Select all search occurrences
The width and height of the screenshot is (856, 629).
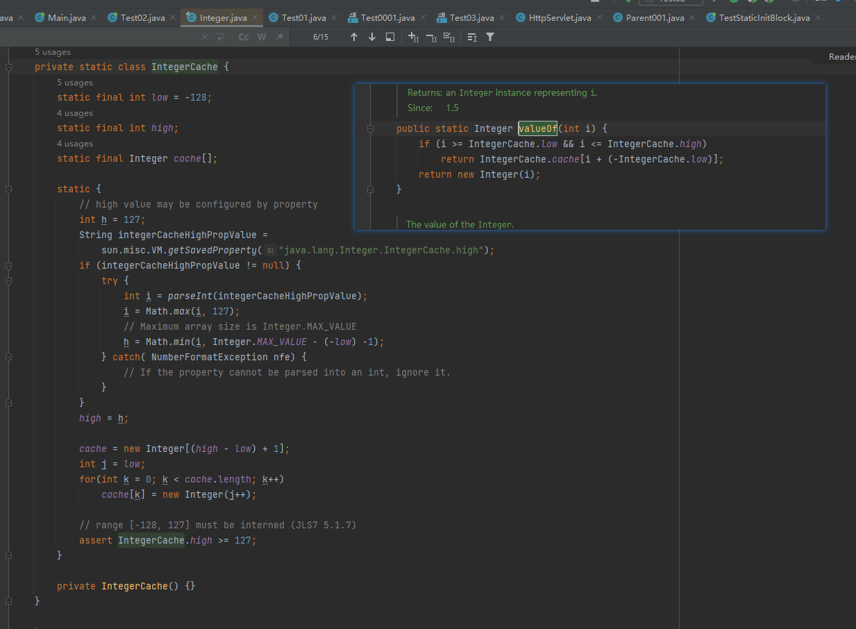pyautogui.click(x=449, y=37)
